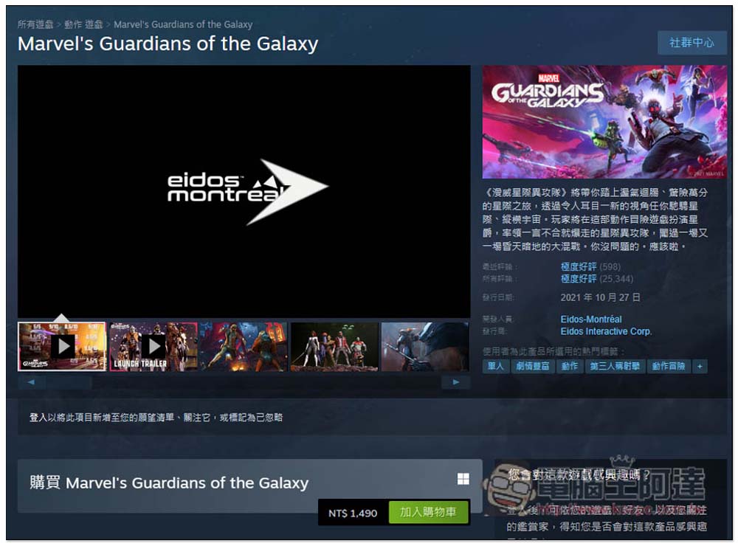Click the Windows platform icon in purchase box
Image resolution: width=738 pixels, height=546 pixels.
click(x=463, y=479)
